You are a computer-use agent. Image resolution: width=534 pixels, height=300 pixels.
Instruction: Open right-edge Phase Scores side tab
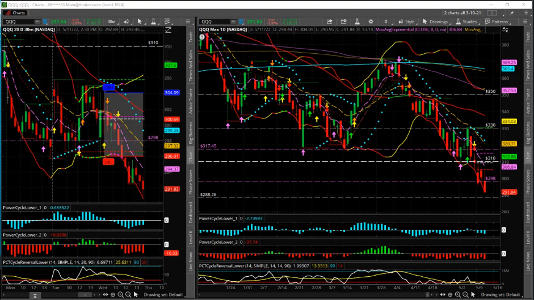click(528, 182)
